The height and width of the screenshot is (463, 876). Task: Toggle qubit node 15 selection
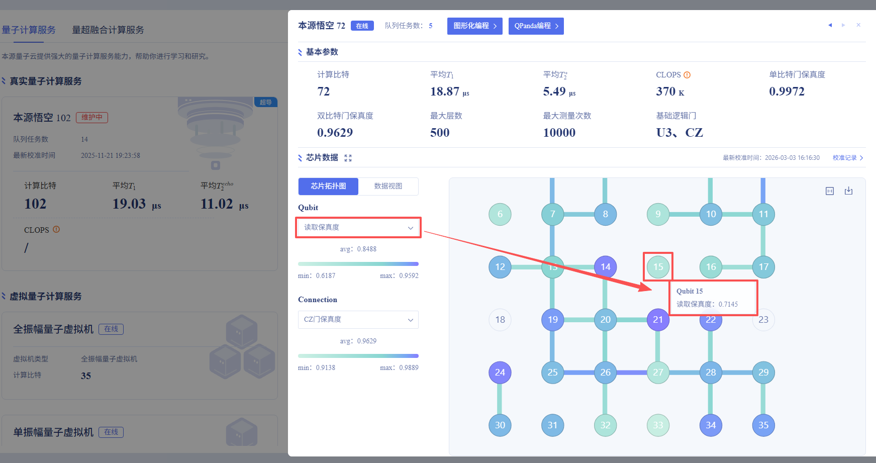point(658,267)
